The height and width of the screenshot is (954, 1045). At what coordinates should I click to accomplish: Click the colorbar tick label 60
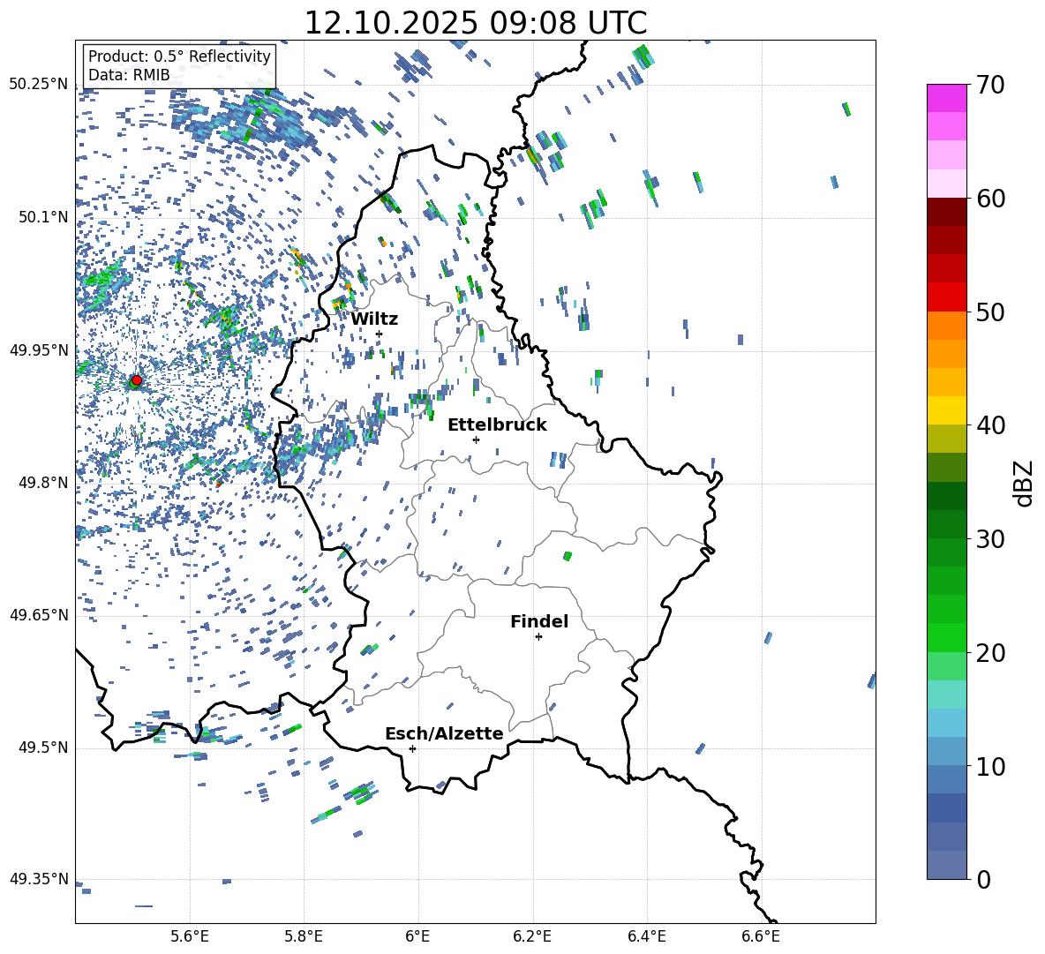pyautogui.click(x=989, y=199)
